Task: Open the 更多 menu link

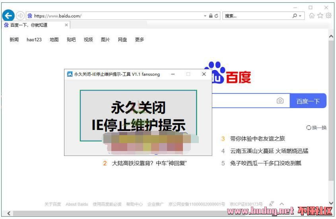Action: 140,40
